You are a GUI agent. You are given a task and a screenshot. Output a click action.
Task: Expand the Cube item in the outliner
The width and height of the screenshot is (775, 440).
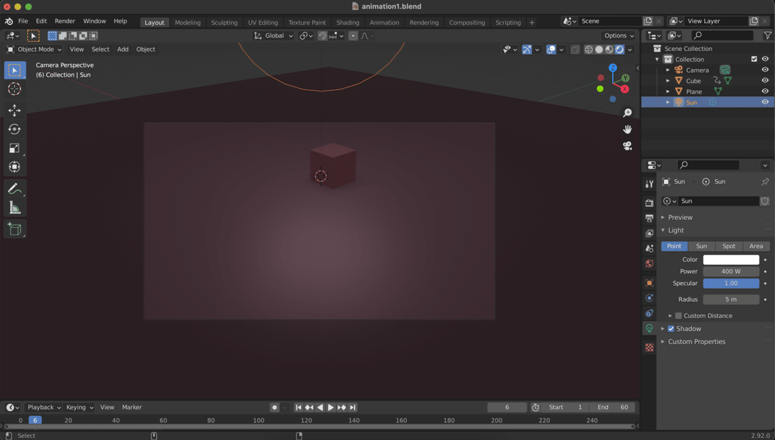(668, 81)
